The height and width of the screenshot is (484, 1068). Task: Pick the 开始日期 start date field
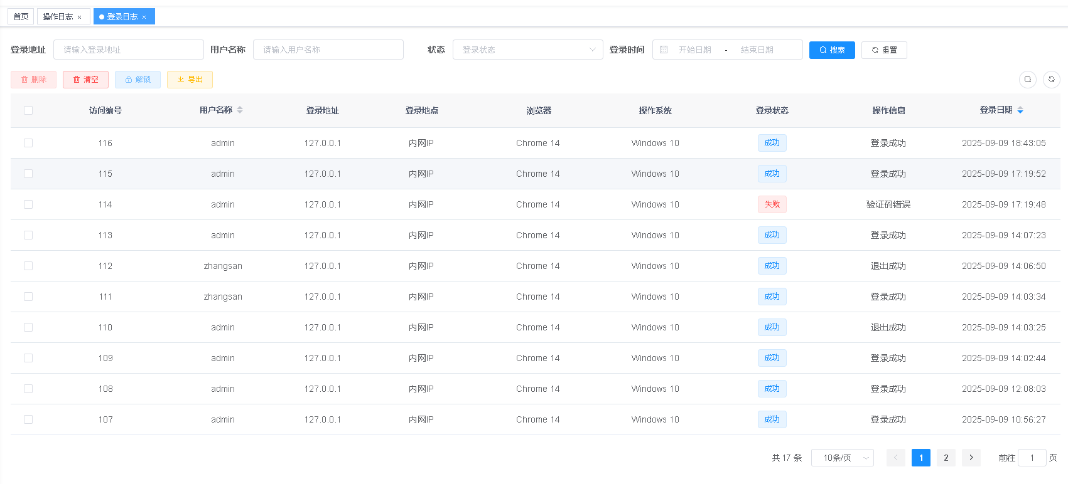[694, 50]
